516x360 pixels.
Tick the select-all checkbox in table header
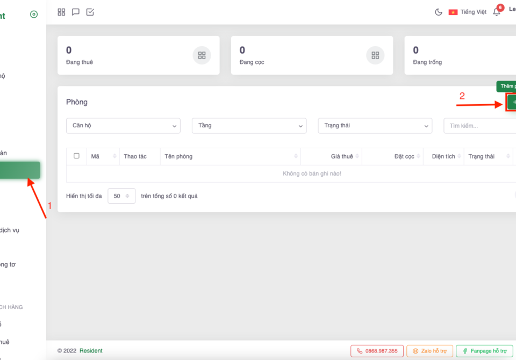[x=76, y=156]
